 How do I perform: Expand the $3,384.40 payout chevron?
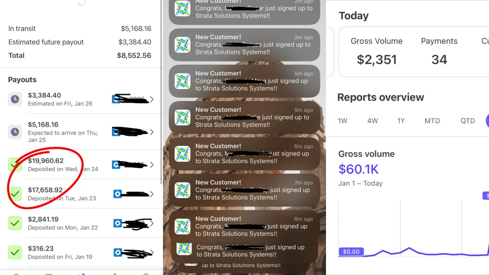[152, 99]
